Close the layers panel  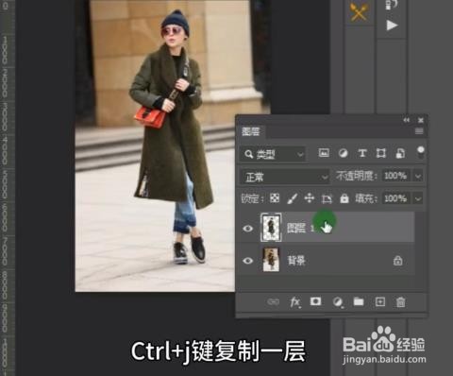coord(421,120)
